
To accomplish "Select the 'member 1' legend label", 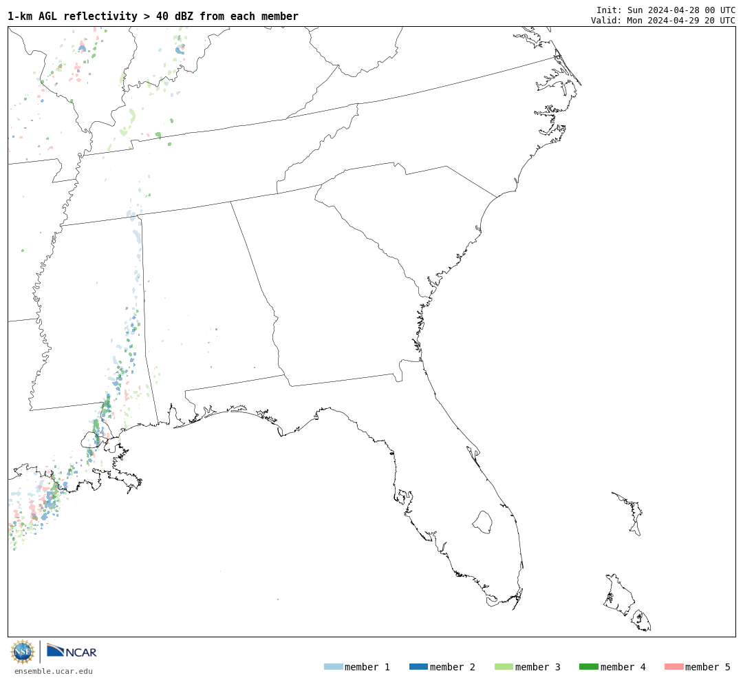I will [x=367, y=667].
